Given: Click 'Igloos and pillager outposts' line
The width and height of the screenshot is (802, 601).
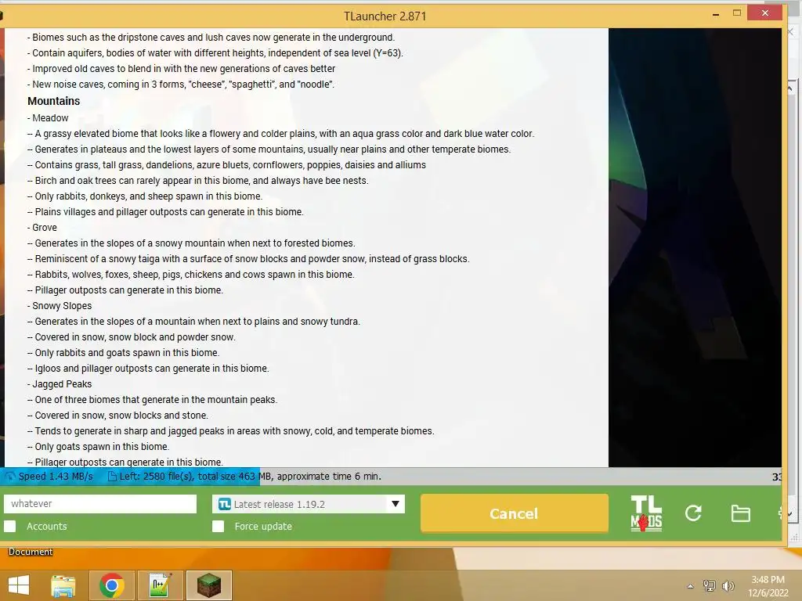Looking at the screenshot, I should pyautogui.click(x=148, y=369).
